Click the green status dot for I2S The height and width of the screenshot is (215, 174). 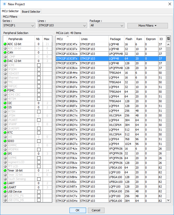click(5, 107)
